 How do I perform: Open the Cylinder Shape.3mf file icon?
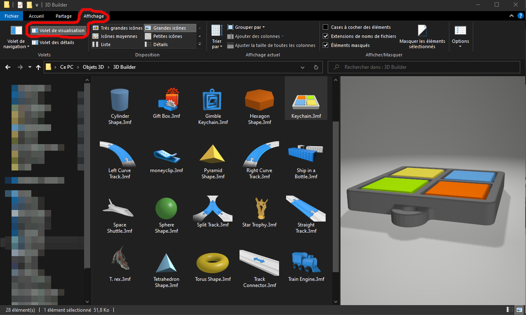[120, 100]
